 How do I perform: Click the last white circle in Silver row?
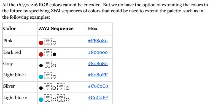(x=68, y=88)
